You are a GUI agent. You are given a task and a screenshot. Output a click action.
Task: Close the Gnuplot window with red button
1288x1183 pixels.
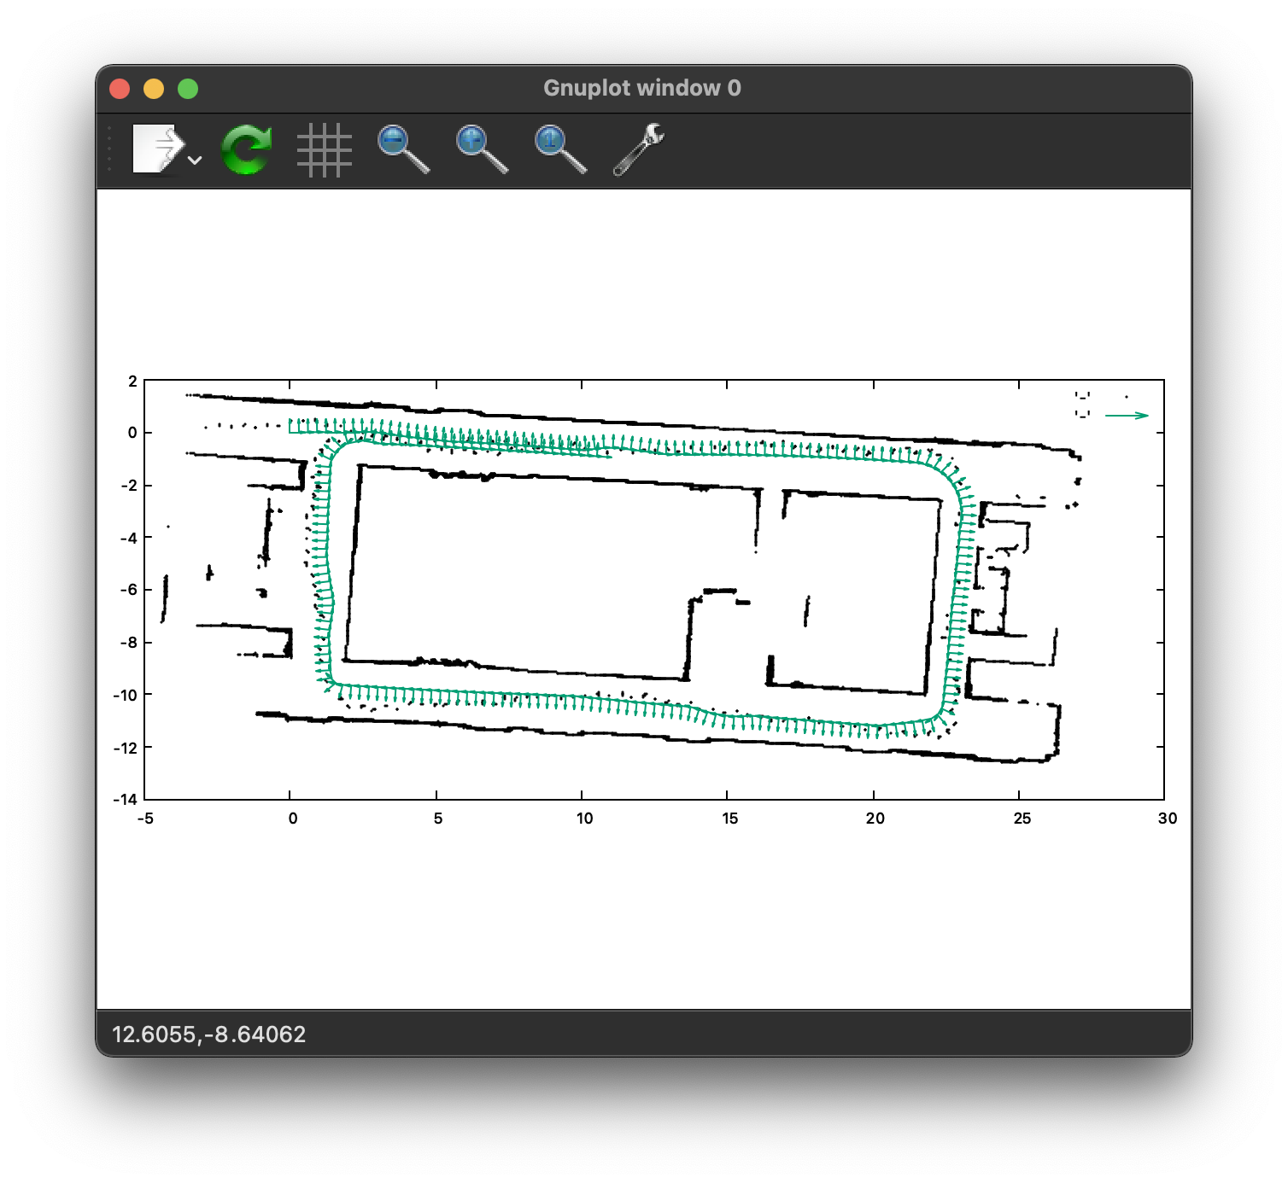(120, 89)
